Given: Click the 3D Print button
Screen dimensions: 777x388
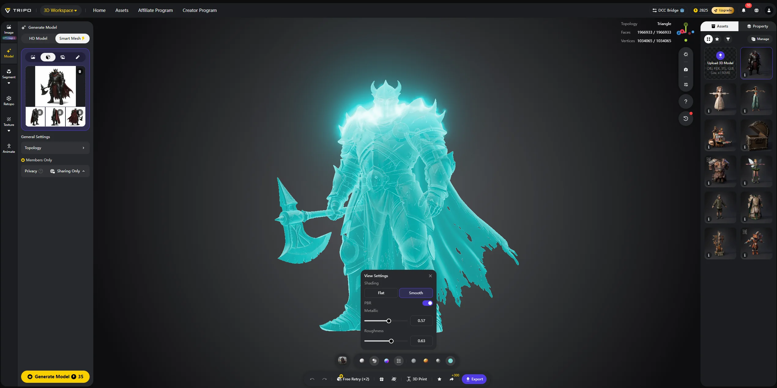Looking at the screenshot, I should pos(417,379).
